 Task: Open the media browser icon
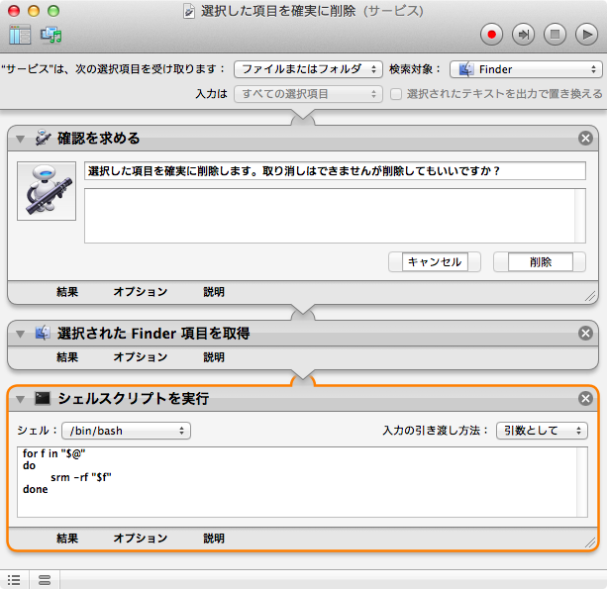(x=51, y=36)
